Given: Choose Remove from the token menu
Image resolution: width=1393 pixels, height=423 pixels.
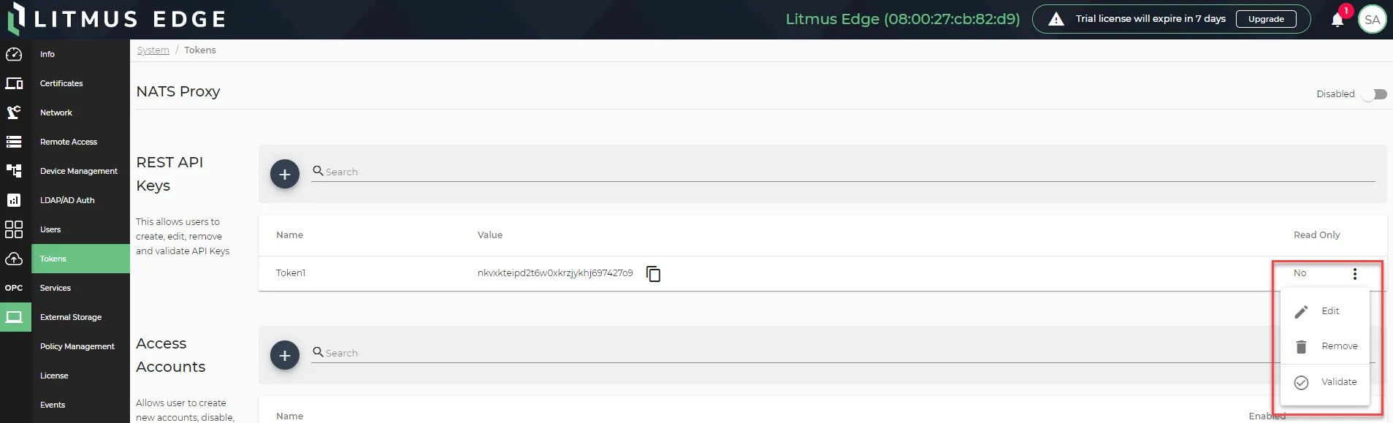Looking at the screenshot, I should [1324, 346].
